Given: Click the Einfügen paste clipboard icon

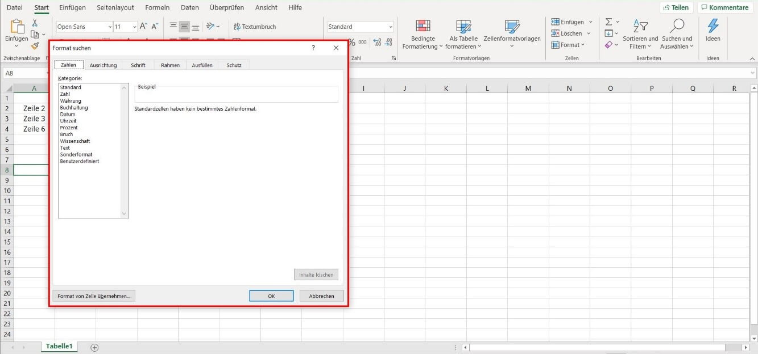Looking at the screenshot, I should click(x=17, y=26).
